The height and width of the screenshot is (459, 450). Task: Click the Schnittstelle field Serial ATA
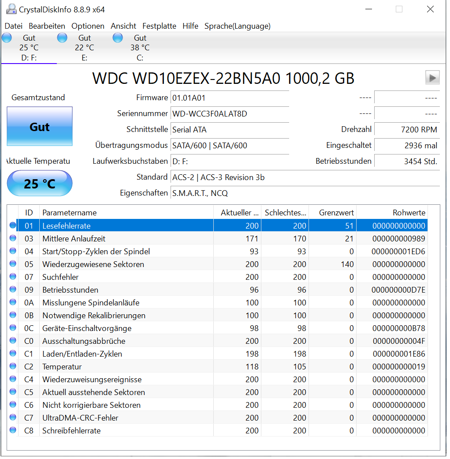(x=230, y=129)
